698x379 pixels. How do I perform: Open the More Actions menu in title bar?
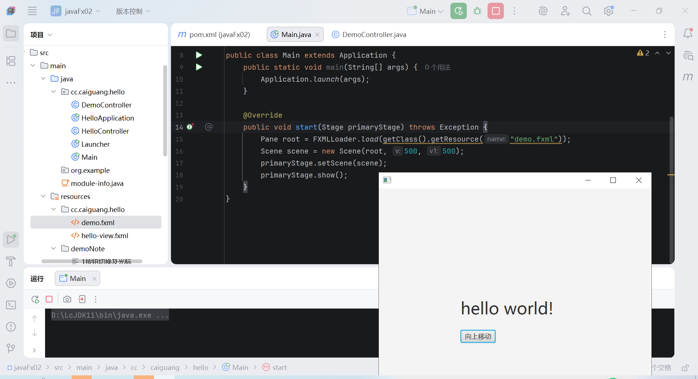(x=514, y=11)
